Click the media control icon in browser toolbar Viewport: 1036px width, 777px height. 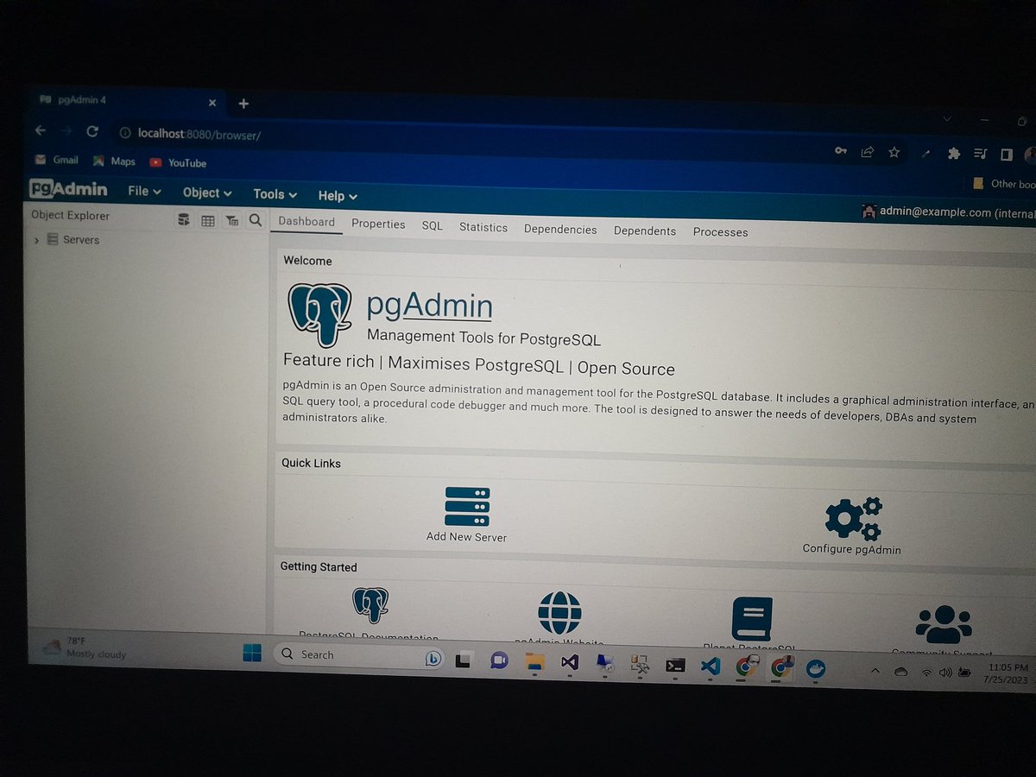(x=980, y=154)
